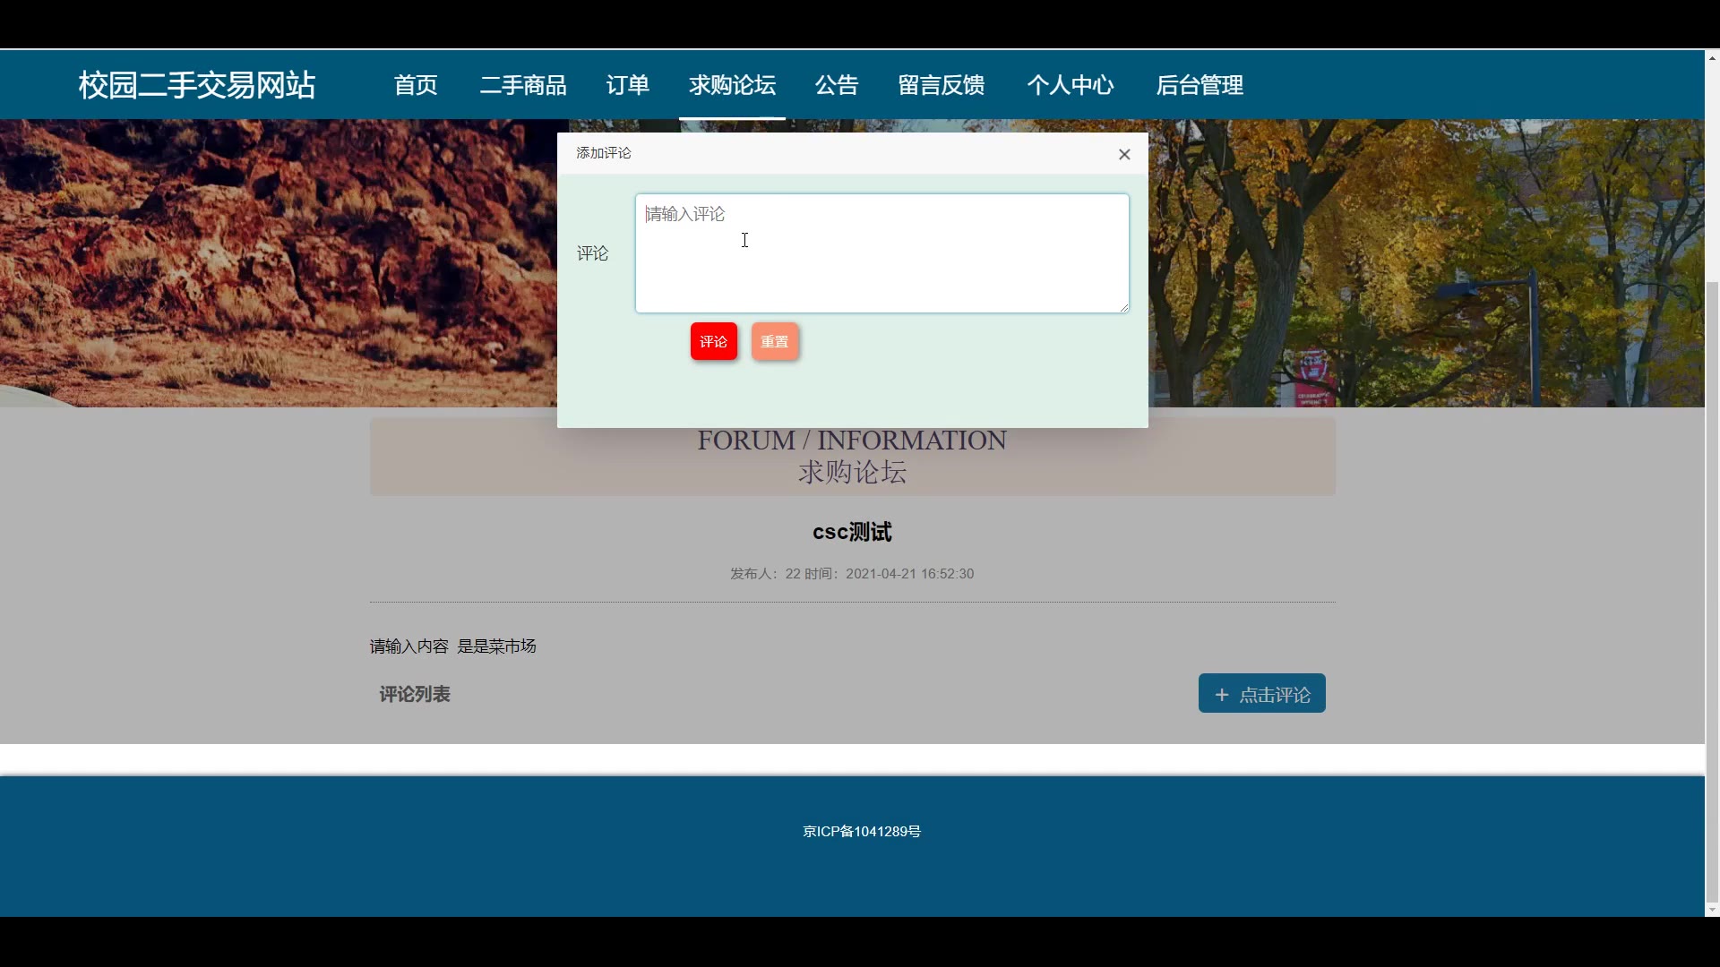Click the 重置 reset button

click(775, 341)
